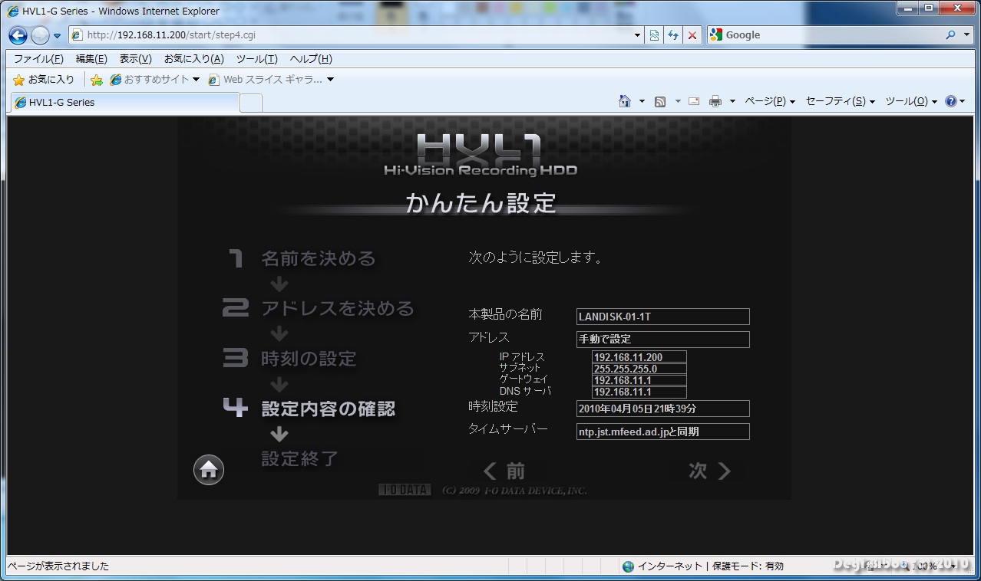Click step 1 名前を決める

(302, 259)
